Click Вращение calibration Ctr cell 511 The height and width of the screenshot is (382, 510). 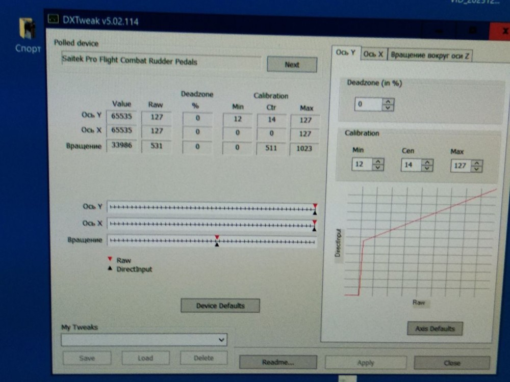(271, 148)
